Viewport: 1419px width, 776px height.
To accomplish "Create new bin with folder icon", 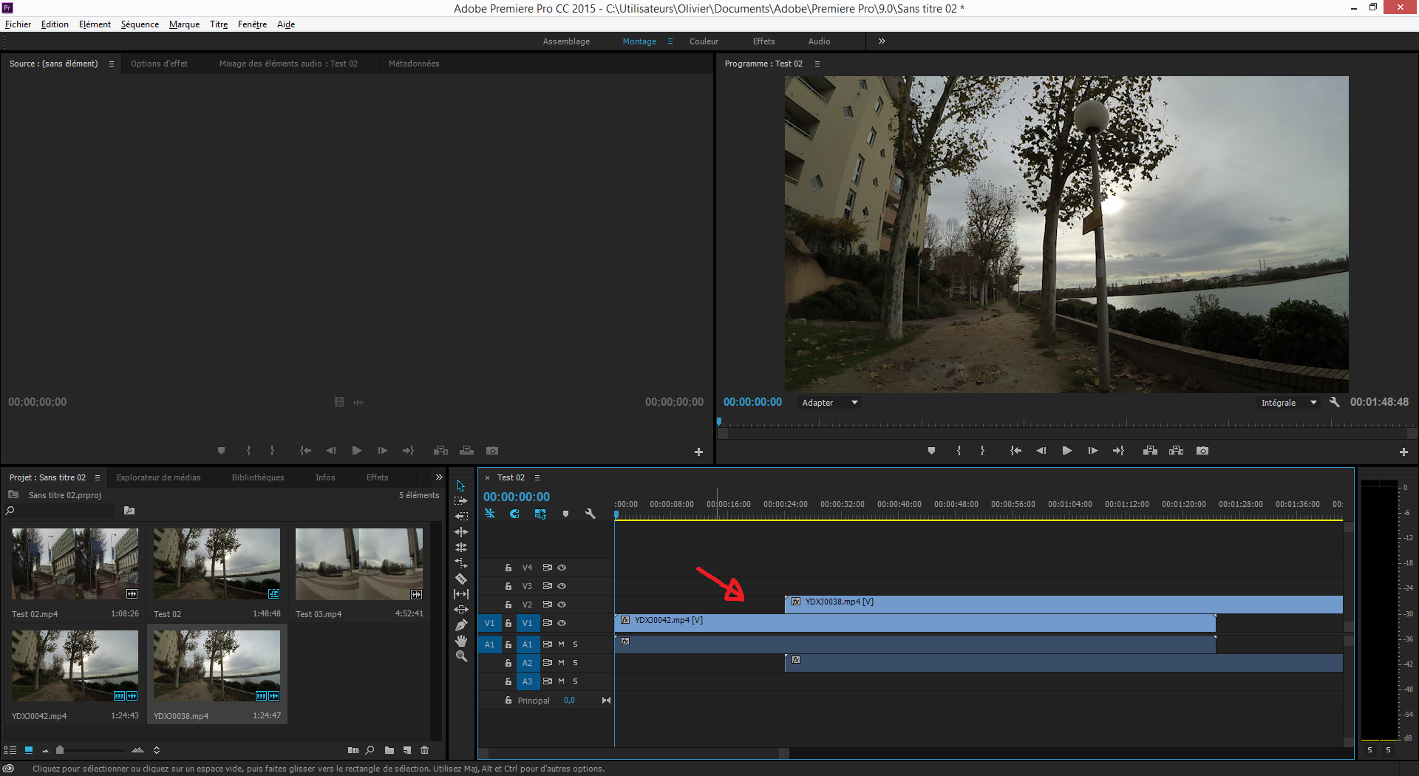I will 389,750.
